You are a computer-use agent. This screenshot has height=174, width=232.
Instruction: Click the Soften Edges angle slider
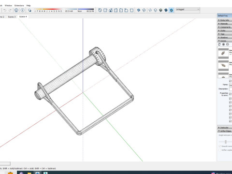point(225,142)
